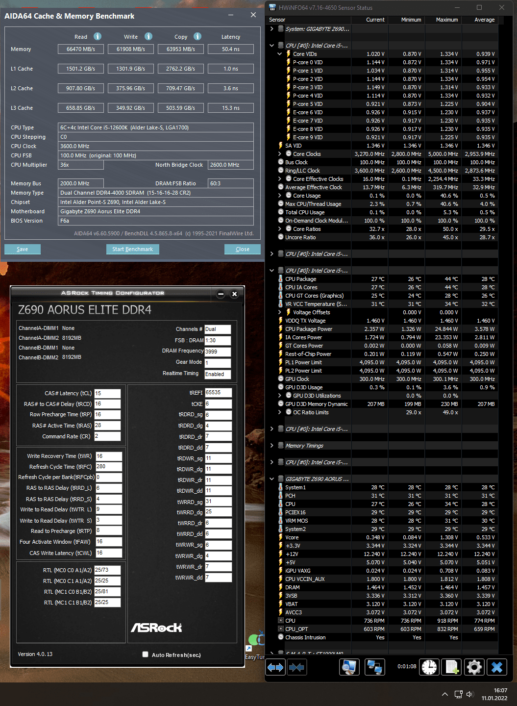
Task: Click the Memory Read value 66470 MB/s
Action: 81,49
